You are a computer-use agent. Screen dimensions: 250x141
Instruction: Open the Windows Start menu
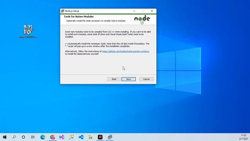tap(5, 137)
